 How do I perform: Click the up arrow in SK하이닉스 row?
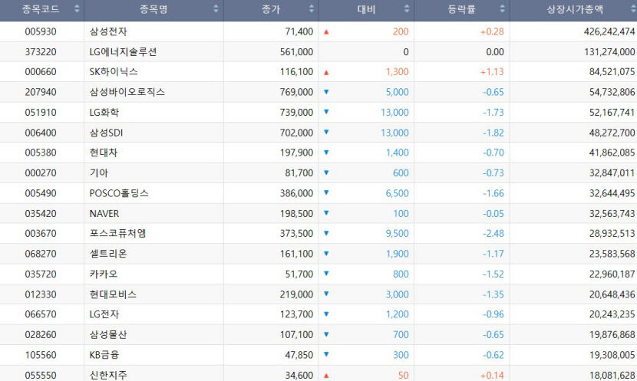(326, 72)
